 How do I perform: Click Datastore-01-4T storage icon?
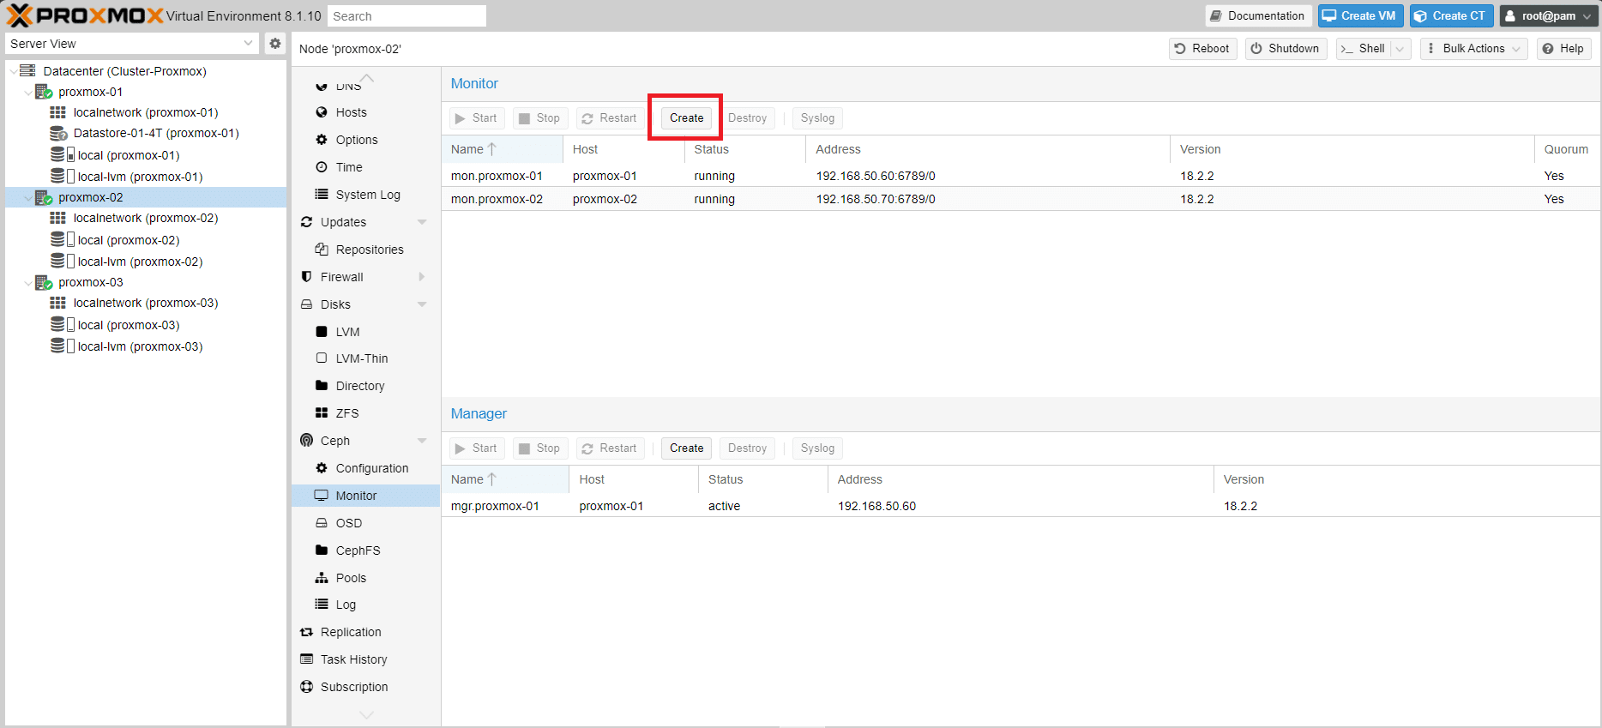[58, 133]
